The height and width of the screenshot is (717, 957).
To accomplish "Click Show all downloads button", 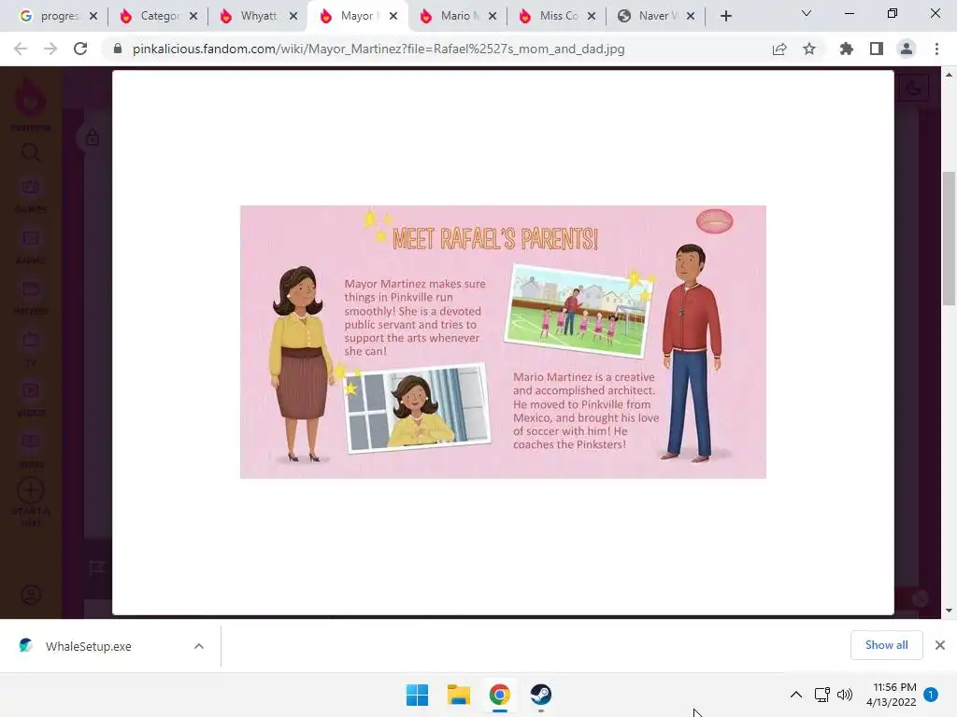I will [886, 645].
